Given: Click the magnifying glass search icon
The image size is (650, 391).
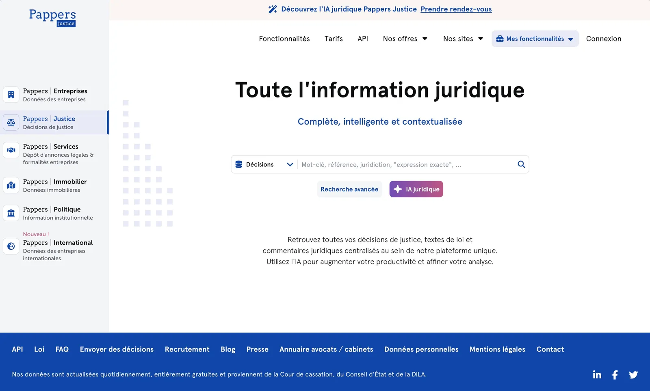Looking at the screenshot, I should coord(521,164).
